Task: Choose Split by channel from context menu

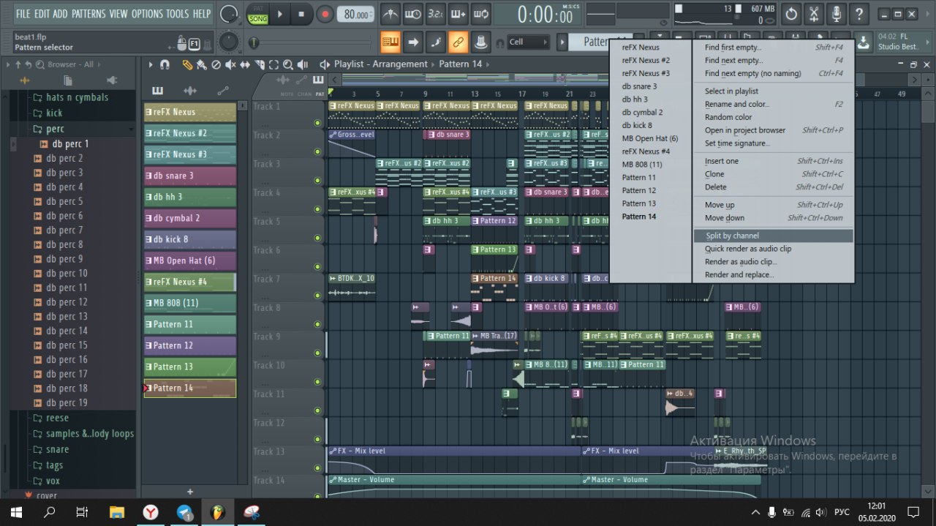Action: click(x=773, y=236)
